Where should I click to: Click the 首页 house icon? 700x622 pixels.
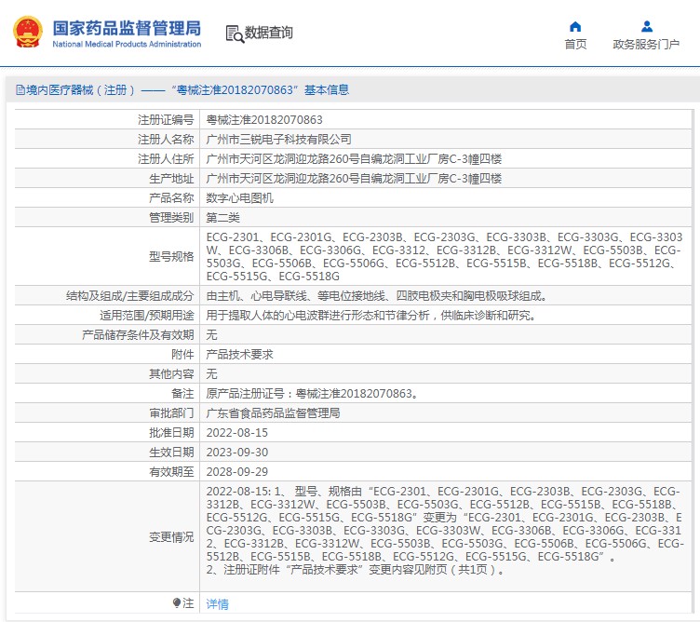click(x=575, y=26)
